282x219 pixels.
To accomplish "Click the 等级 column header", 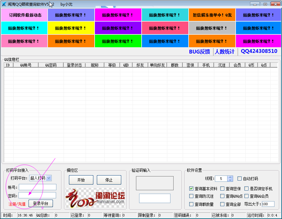I will (x=112, y=65).
